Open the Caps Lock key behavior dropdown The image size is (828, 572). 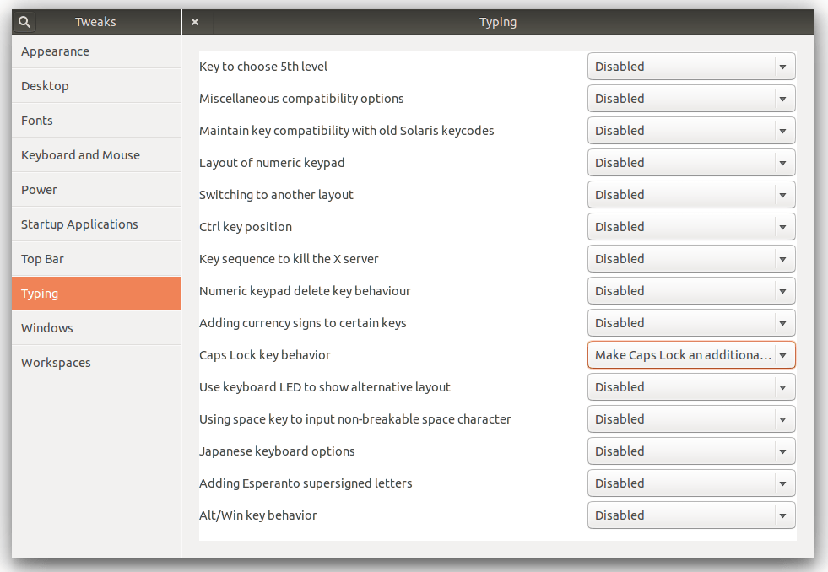(x=691, y=355)
